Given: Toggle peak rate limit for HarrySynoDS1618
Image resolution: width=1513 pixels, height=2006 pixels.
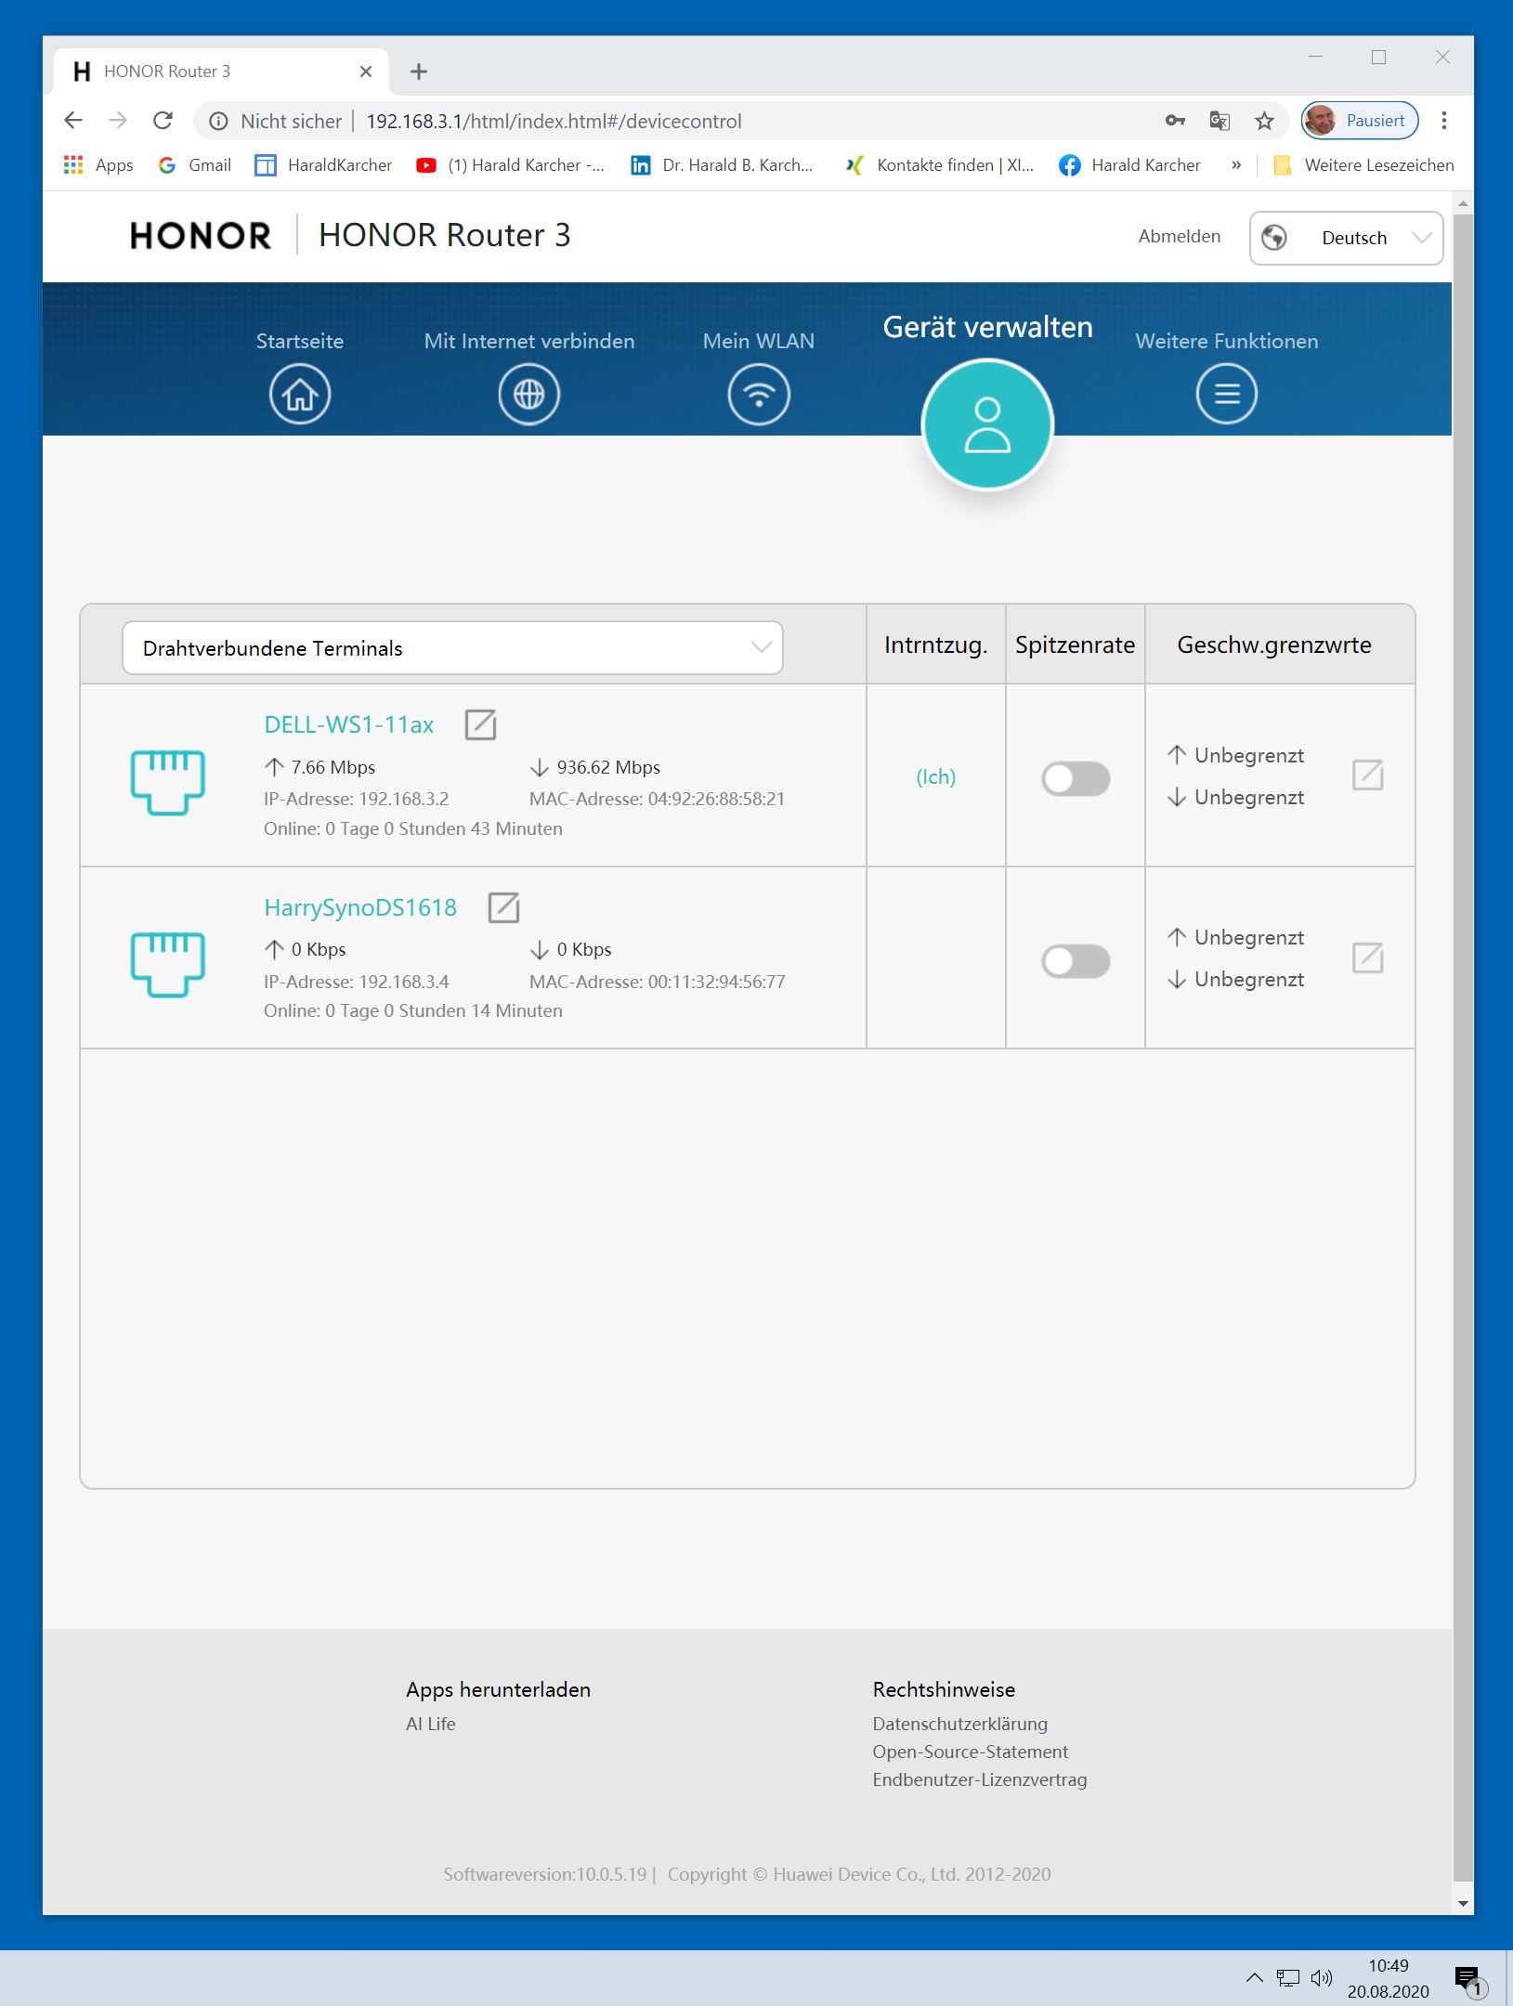Looking at the screenshot, I should coord(1076,961).
